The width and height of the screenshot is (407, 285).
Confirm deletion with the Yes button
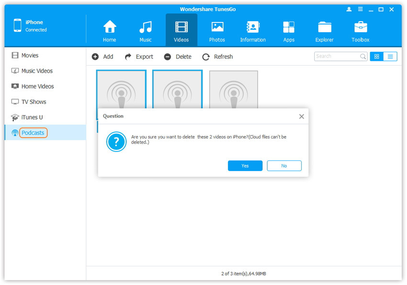coord(245,166)
